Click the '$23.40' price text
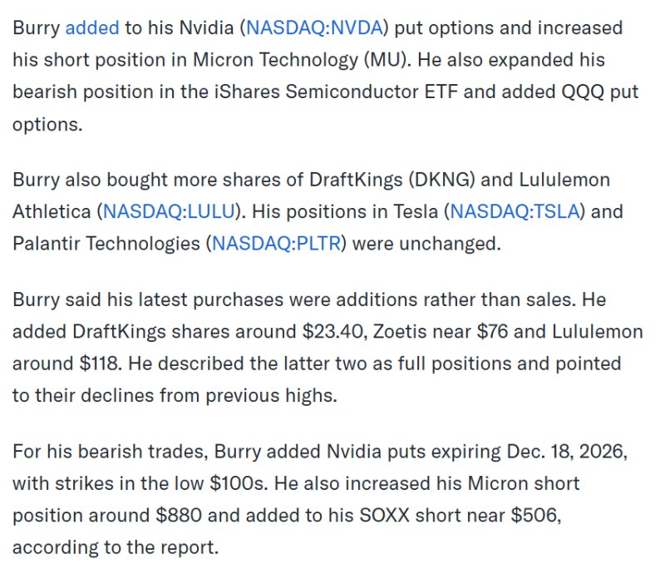The height and width of the screenshot is (574, 665). click(x=335, y=332)
